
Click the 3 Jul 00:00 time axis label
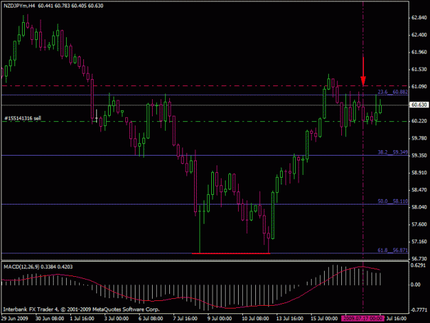[116, 319]
